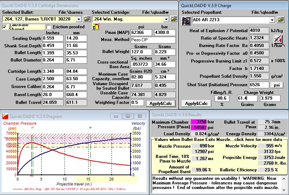Expand the Selected Bullet dropdown
The image size is (289, 195).
pos(79,19)
